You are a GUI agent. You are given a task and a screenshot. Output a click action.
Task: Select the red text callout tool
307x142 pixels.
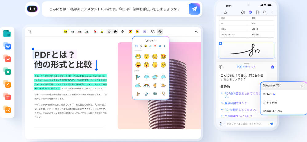(x=138, y=32)
